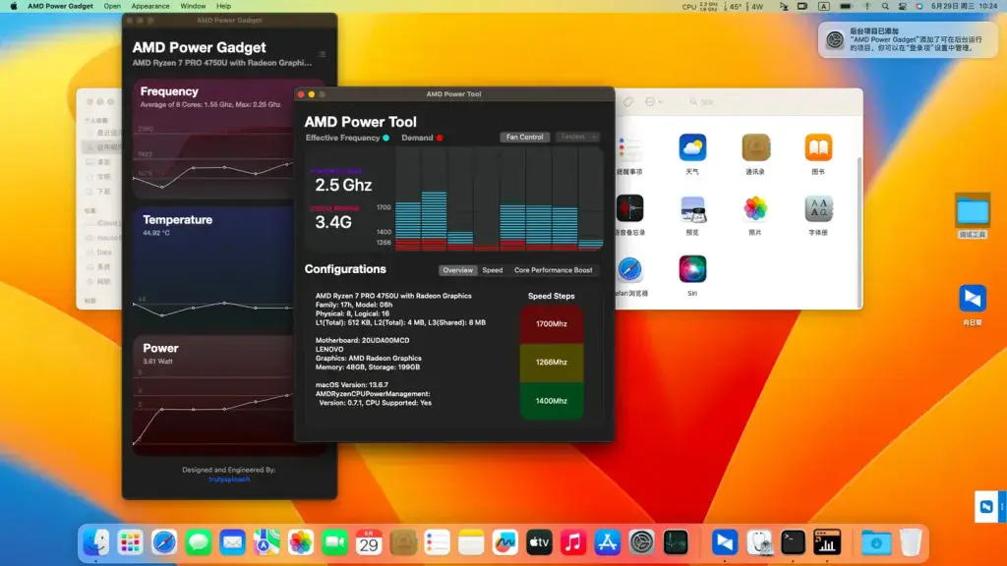The height and width of the screenshot is (566, 1007).
Task: Click the Finder tags toolbar icon
Action: 628,102
